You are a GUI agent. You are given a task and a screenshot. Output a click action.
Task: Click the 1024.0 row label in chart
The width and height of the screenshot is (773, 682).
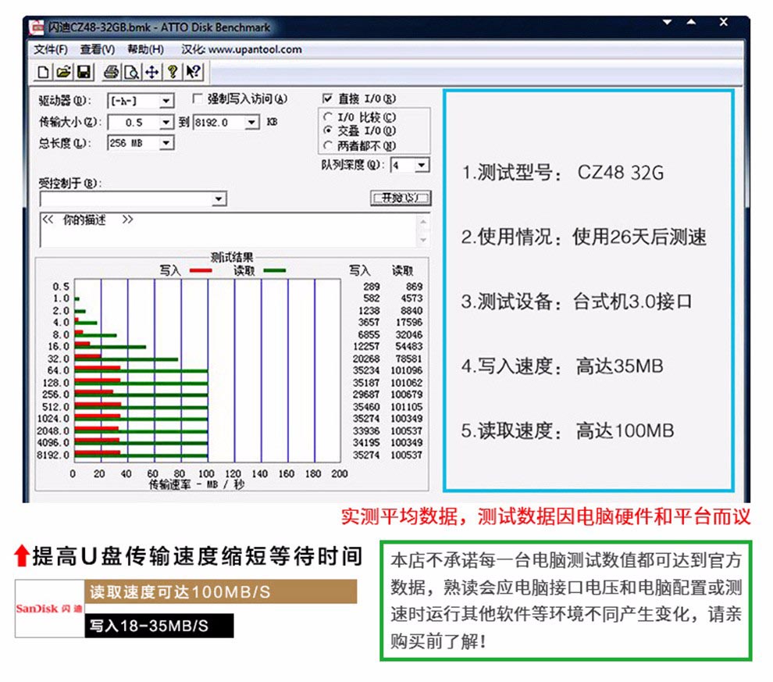tap(53, 419)
